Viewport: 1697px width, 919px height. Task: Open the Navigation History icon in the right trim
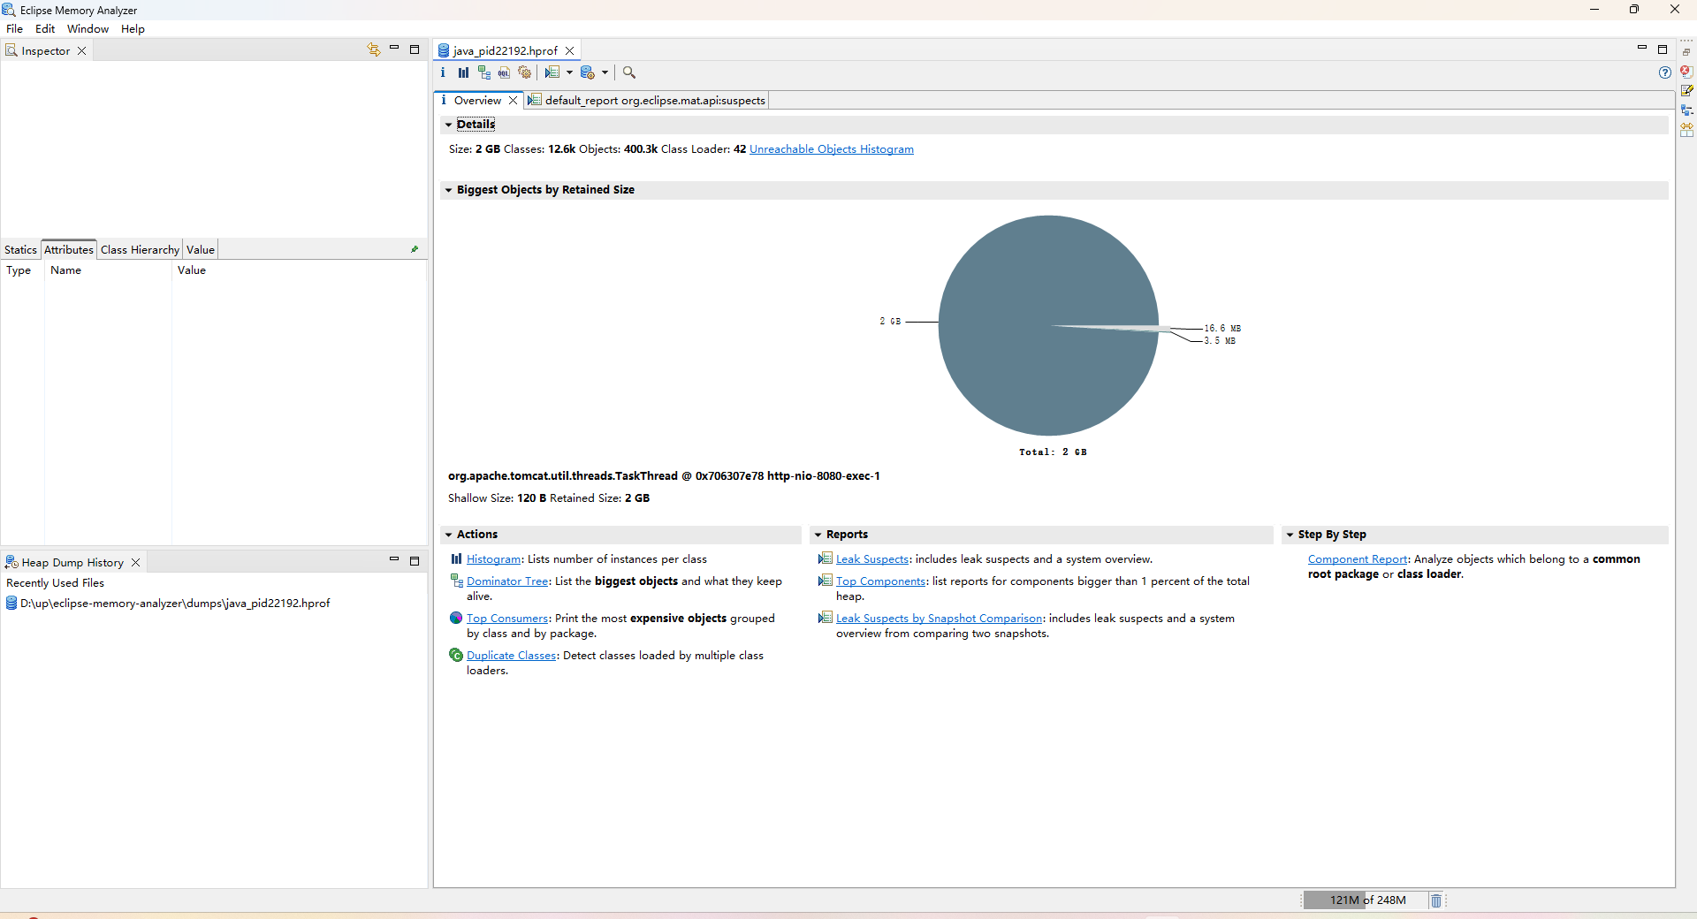pyautogui.click(x=1686, y=110)
